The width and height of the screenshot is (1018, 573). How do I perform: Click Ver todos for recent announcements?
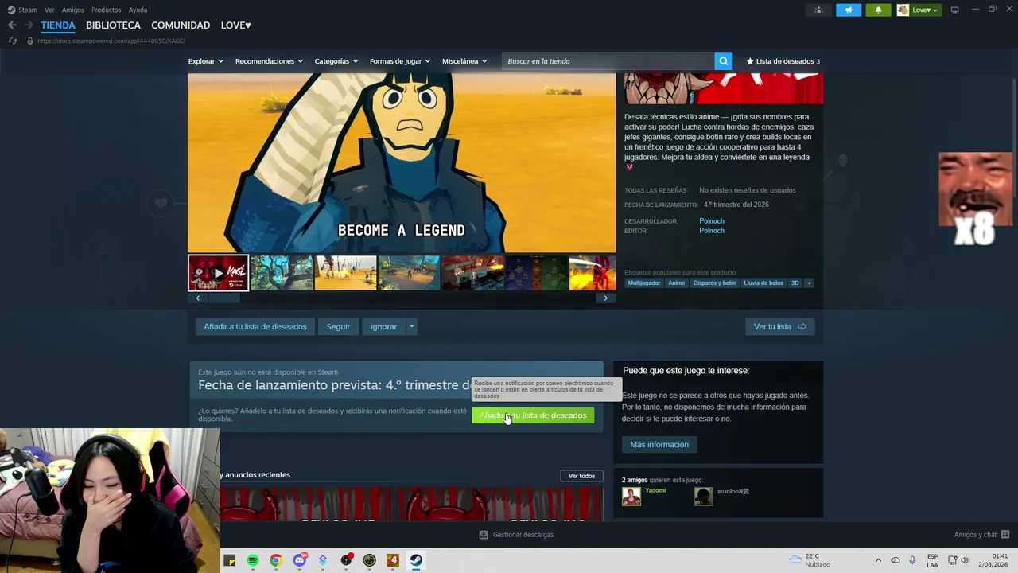[581, 476]
